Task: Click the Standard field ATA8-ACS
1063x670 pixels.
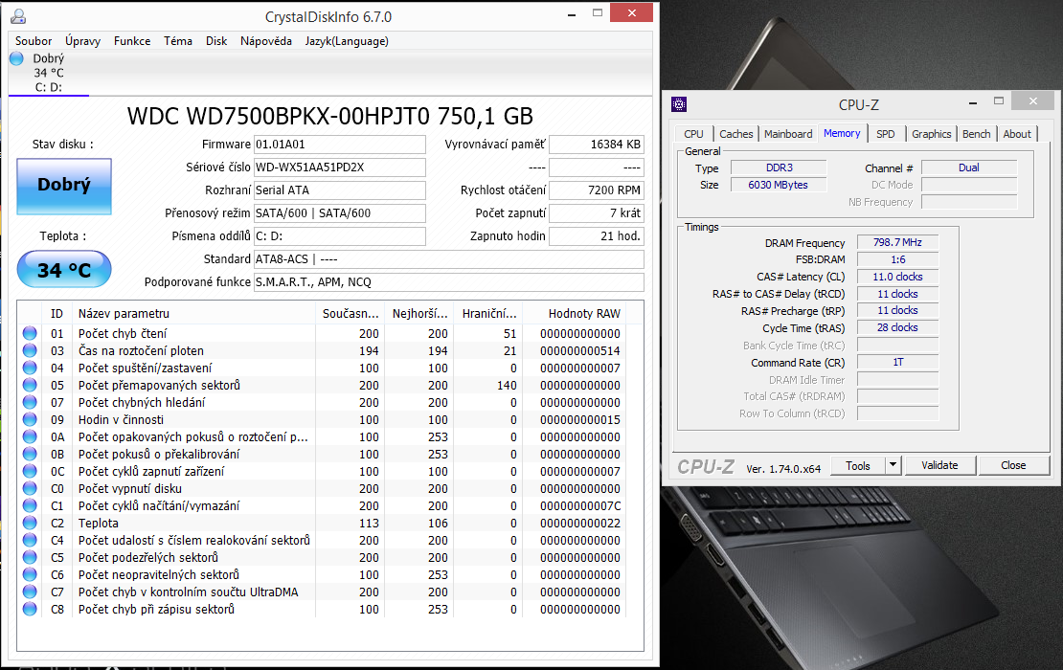Action: [x=449, y=259]
